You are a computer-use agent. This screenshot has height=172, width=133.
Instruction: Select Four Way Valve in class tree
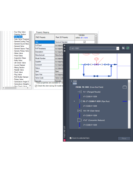click(20, 32)
